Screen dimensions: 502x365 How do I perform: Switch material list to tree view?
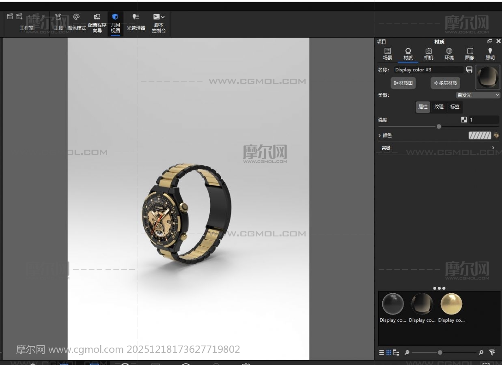point(396,352)
